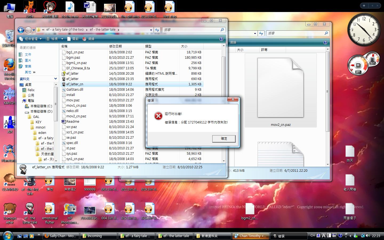Open HP Photosmart desktop shortcut
384x240 pixels.
[70, 213]
